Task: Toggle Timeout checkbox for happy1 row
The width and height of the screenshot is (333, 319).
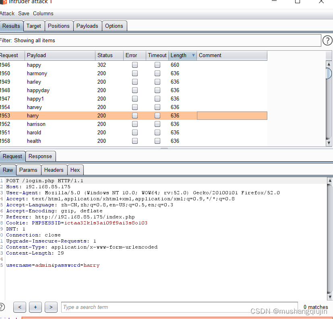Action: pos(157,99)
